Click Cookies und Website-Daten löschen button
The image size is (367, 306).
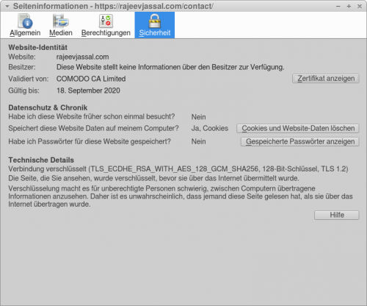[298, 129]
